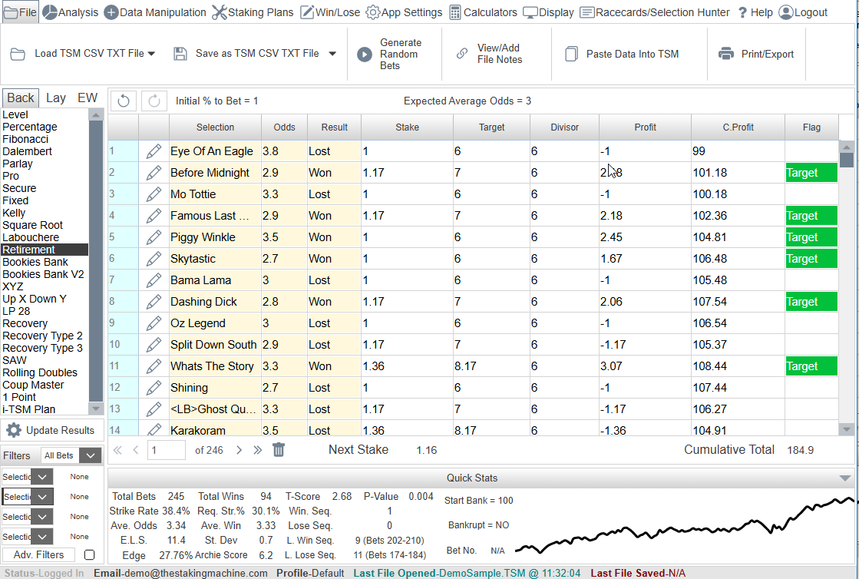859x579 pixels.
Task: Click the Update Results button
Action: click(x=51, y=430)
